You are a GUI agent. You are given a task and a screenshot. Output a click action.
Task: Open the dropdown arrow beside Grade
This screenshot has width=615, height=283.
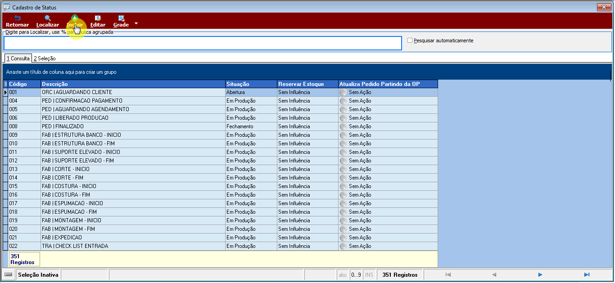click(136, 23)
